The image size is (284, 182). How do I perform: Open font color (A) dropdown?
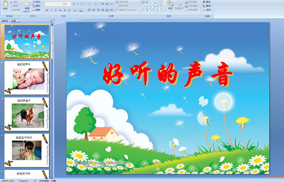coord(82,10)
